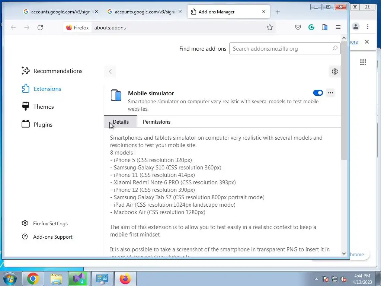This screenshot has width=381, height=286.
Task: Click the forward navigation arrow
Action: point(27,28)
